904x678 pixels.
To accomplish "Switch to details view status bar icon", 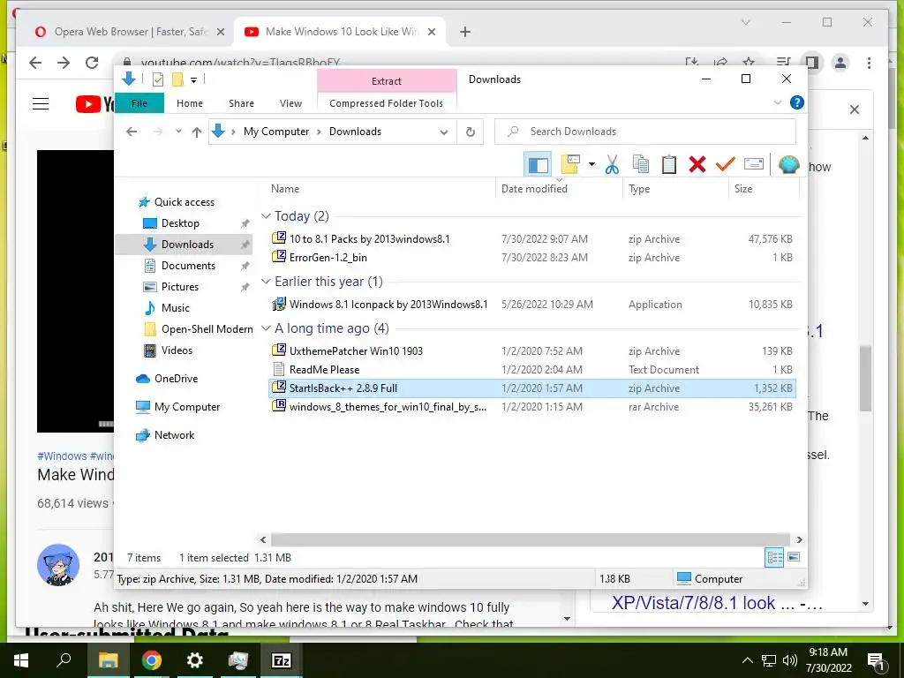I will pos(774,557).
